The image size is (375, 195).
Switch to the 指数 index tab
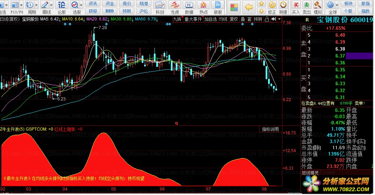(x=365, y=11)
